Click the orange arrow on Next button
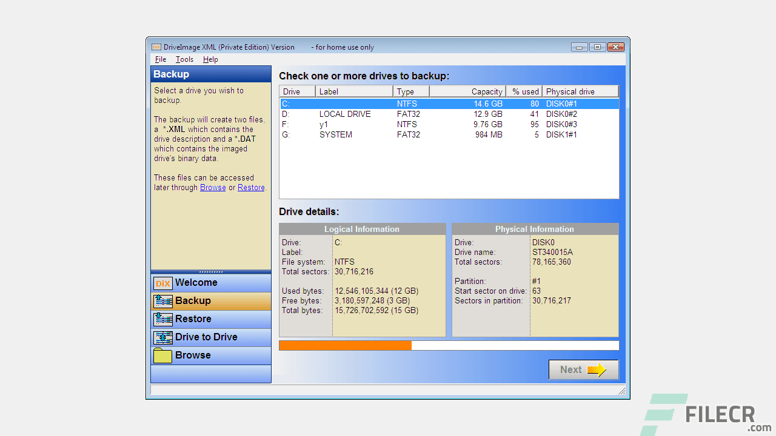Screen dimensions: 776x436 [x=596, y=369]
